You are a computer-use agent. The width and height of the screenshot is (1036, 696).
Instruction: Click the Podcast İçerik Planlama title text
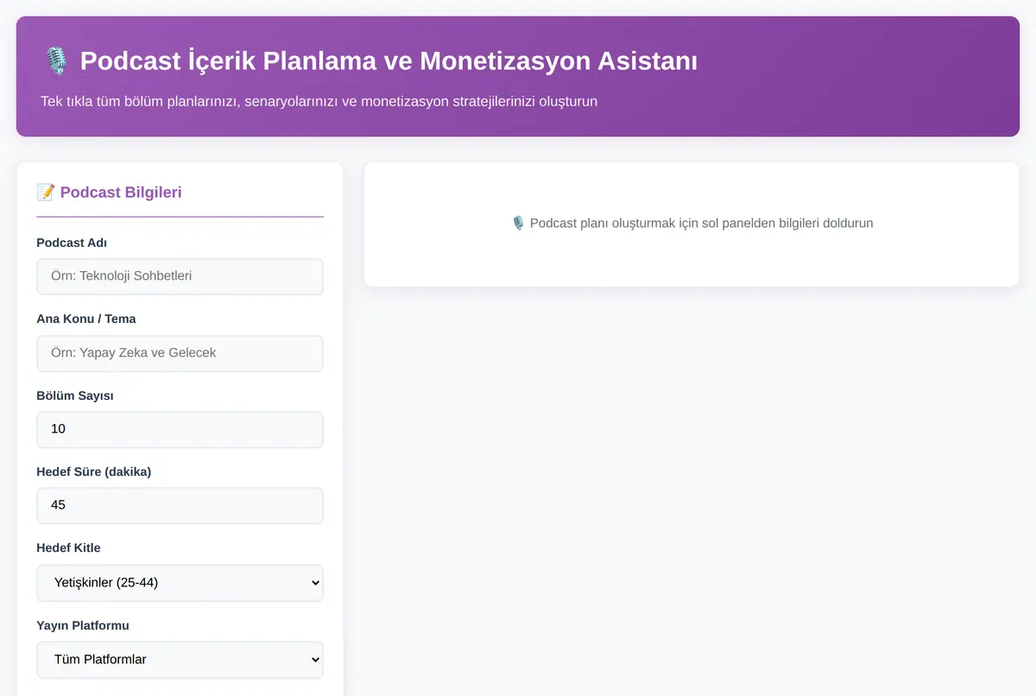click(388, 61)
